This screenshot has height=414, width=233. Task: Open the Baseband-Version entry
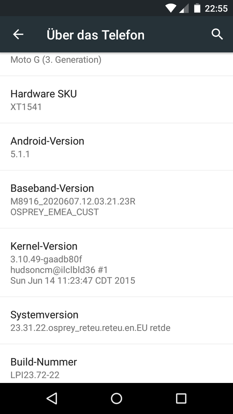(116, 199)
